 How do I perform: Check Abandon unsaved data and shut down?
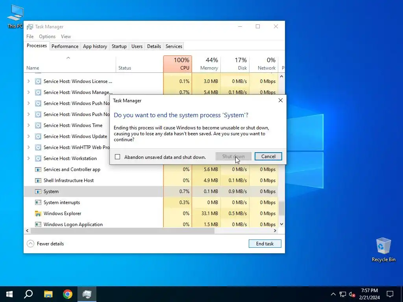[x=117, y=157]
